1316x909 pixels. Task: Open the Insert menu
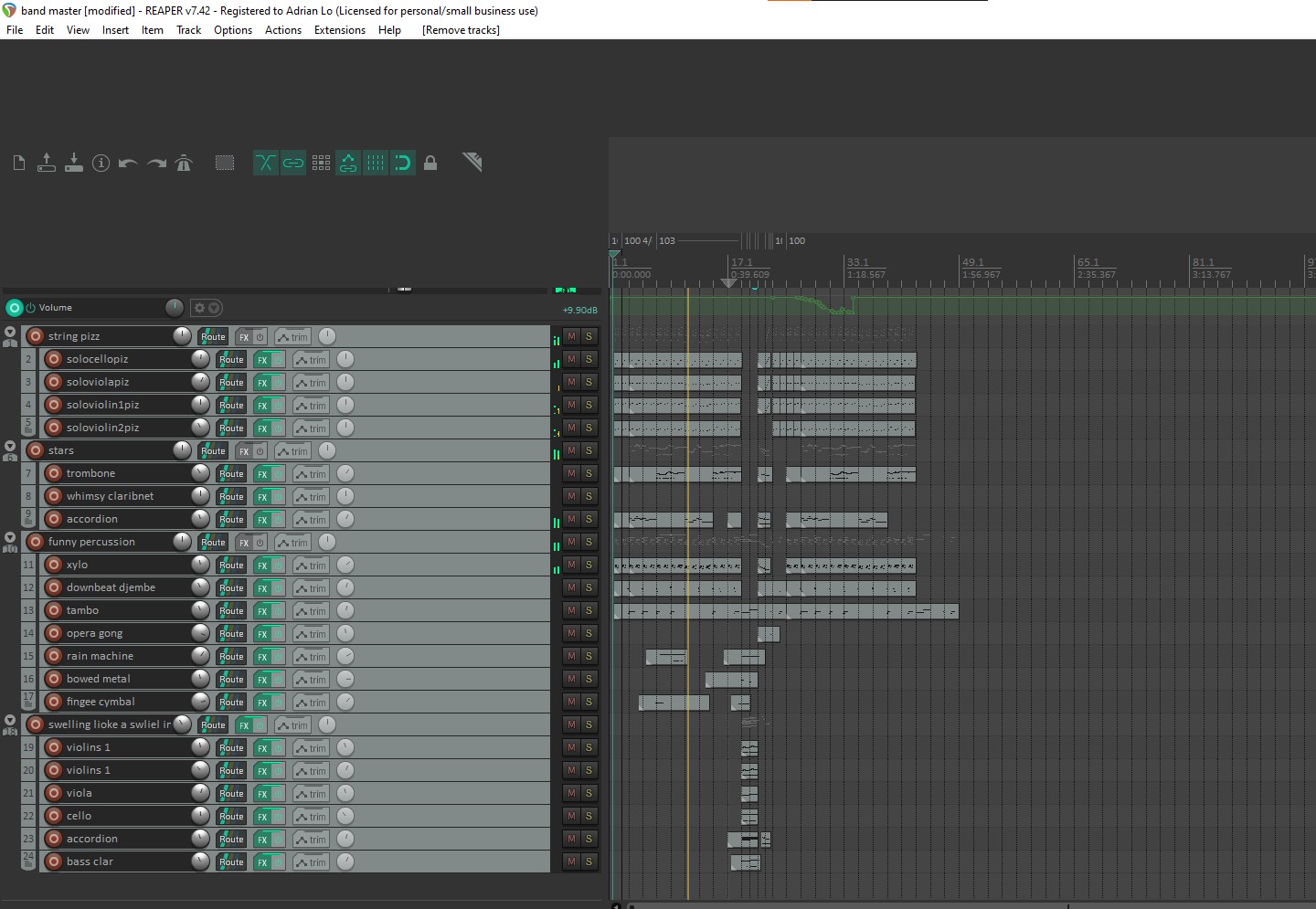(x=115, y=30)
